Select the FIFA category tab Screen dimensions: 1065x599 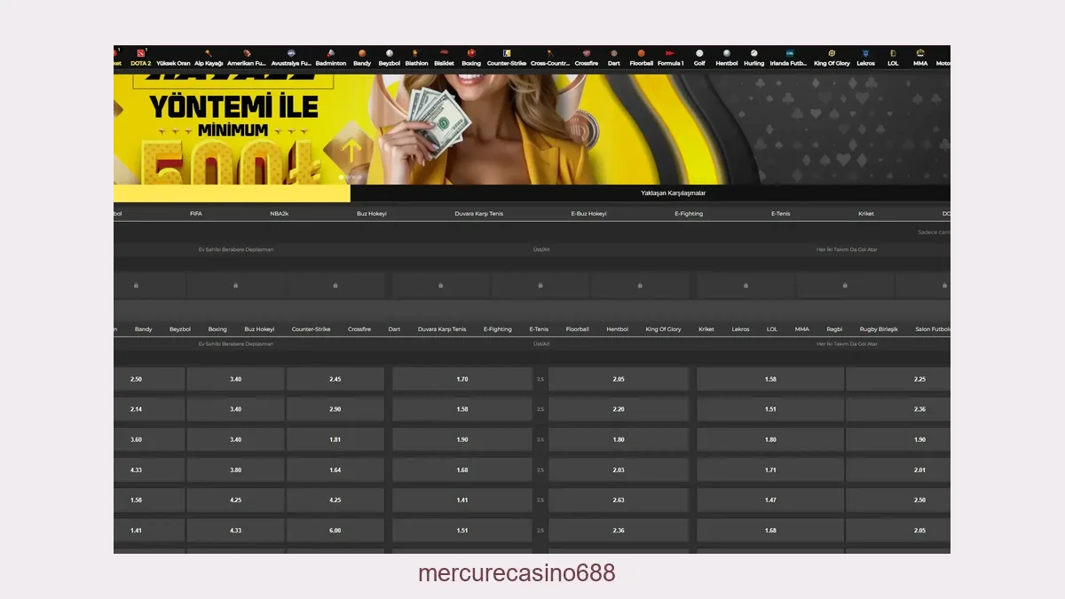click(196, 214)
